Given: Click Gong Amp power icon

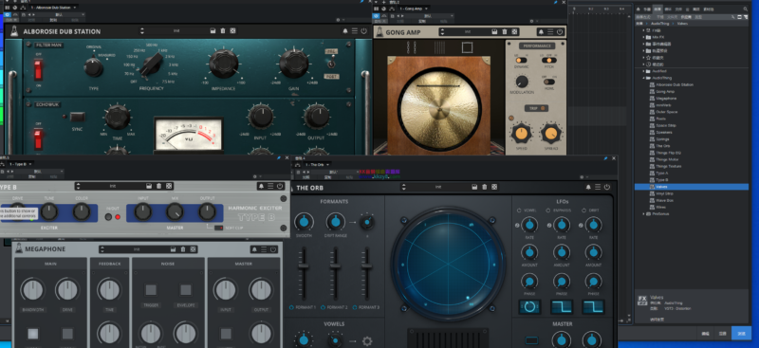Looking at the screenshot, I should click(560, 32).
